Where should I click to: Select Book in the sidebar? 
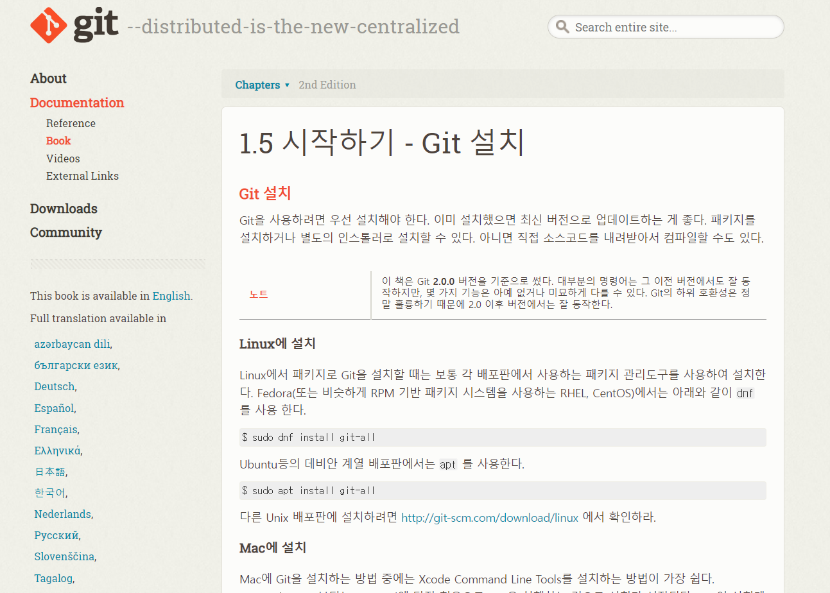(x=58, y=141)
